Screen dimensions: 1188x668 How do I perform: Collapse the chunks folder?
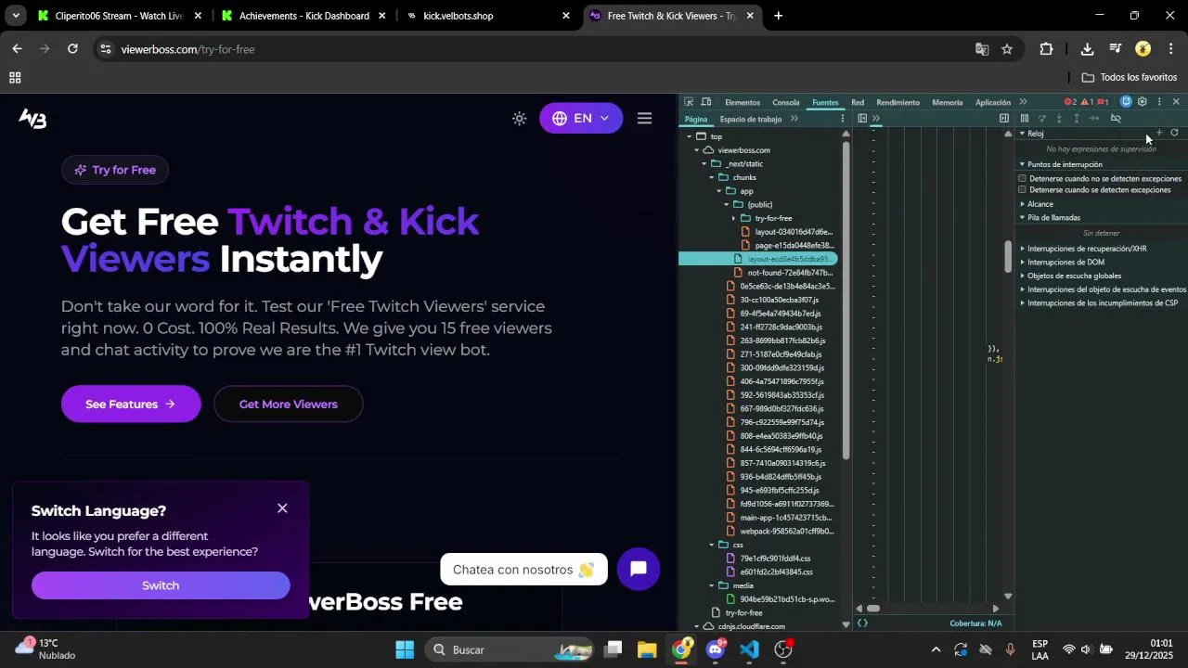711,177
